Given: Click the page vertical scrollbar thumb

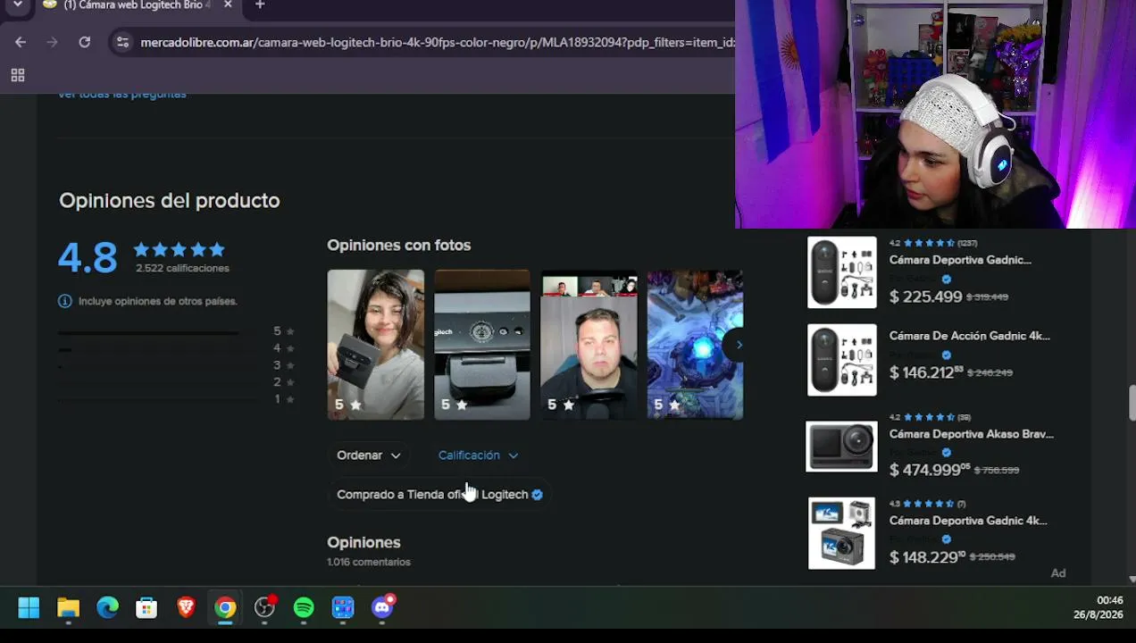Looking at the screenshot, I should tap(1132, 403).
